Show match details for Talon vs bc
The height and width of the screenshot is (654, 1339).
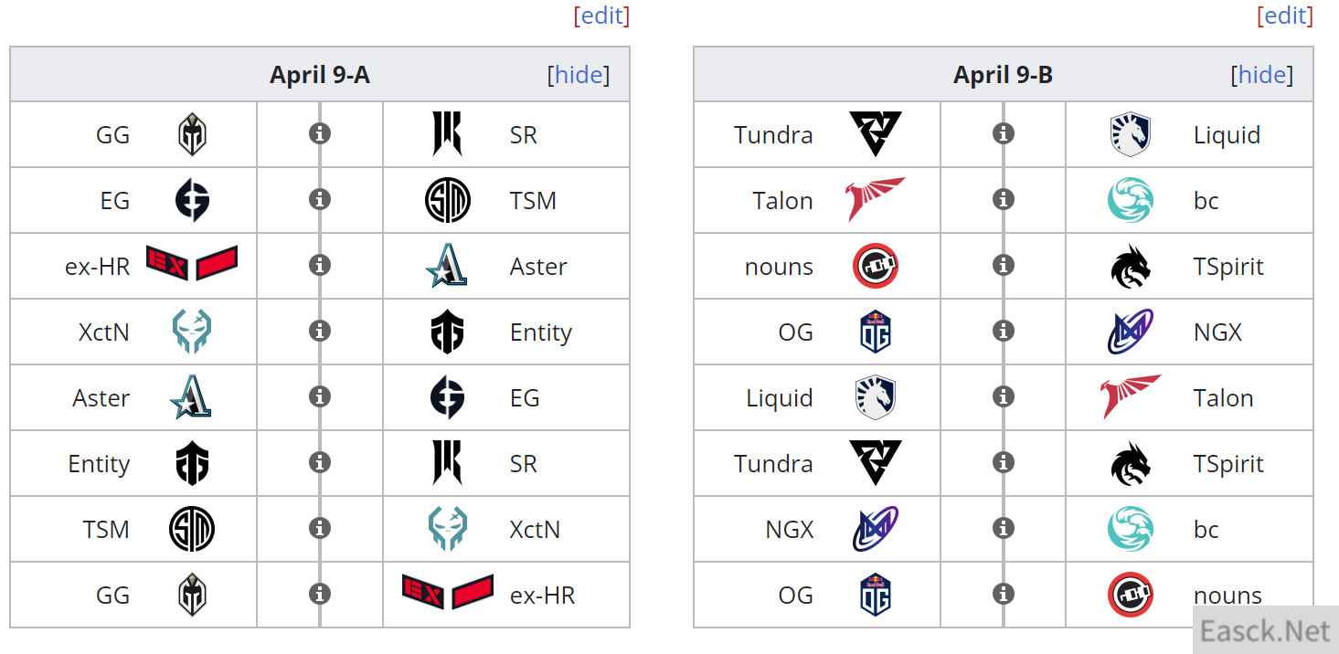coord(1003,199)
